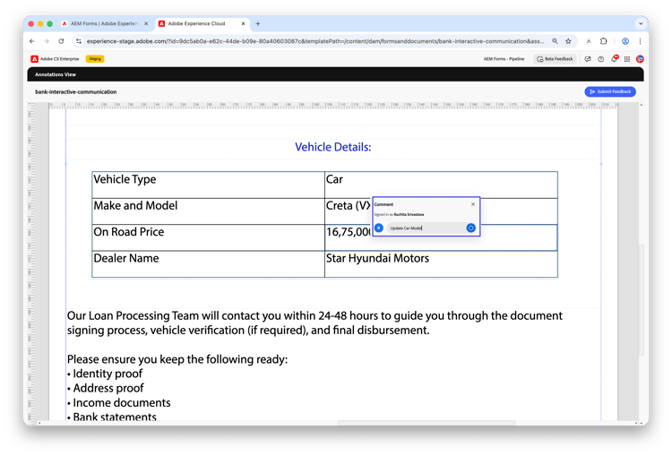
Task: Click the zoom magnifier icon in address bar
Action: (x=555, y=41)
